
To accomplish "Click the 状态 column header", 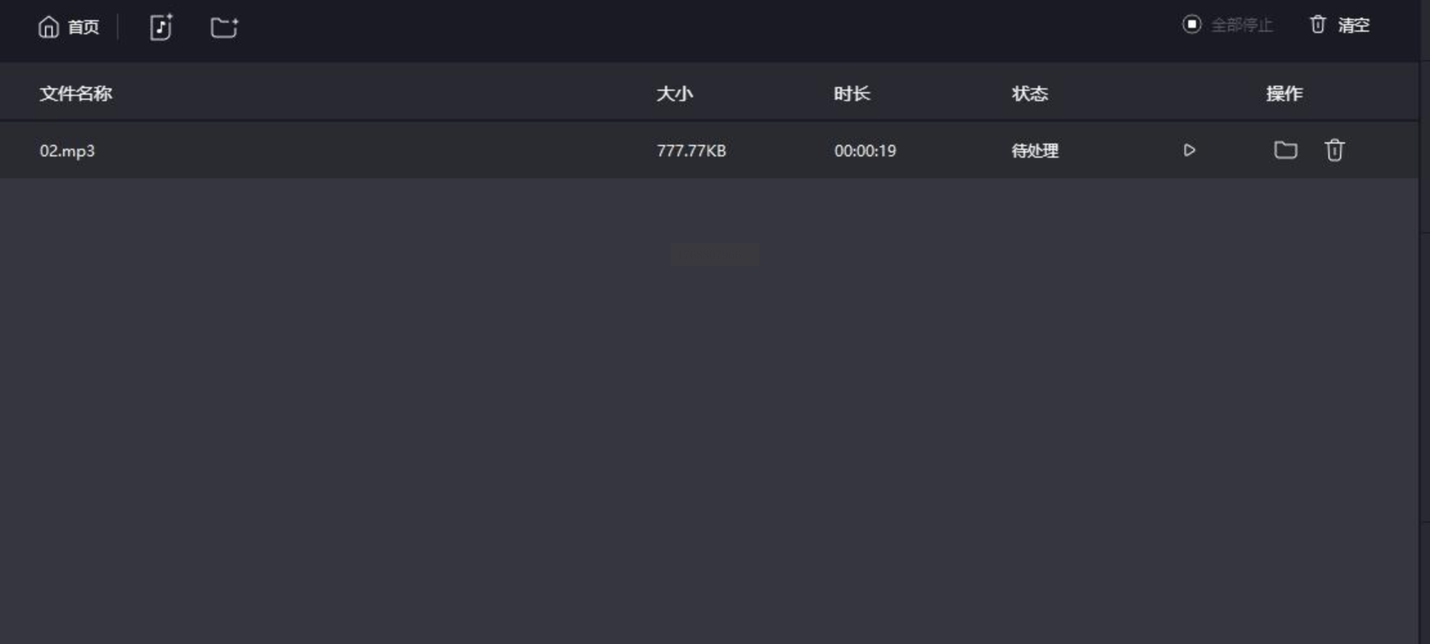I will pos(1029,94).
